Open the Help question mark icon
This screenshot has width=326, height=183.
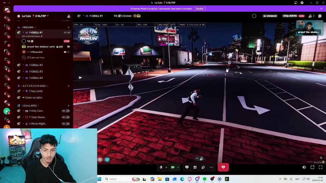(302, 3)
